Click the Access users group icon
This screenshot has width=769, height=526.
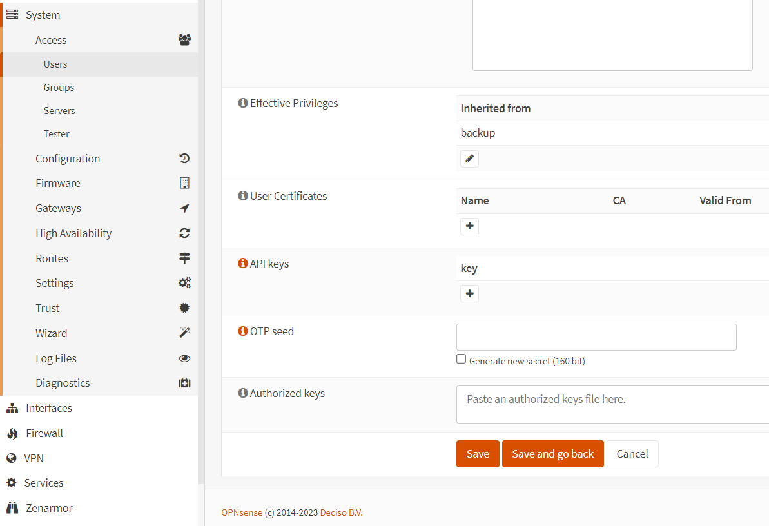point(184,40)
